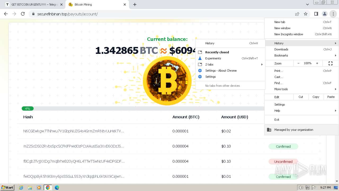Choose New window from Chrome menu
Screen dimensions: 339x191
point(302,28)
